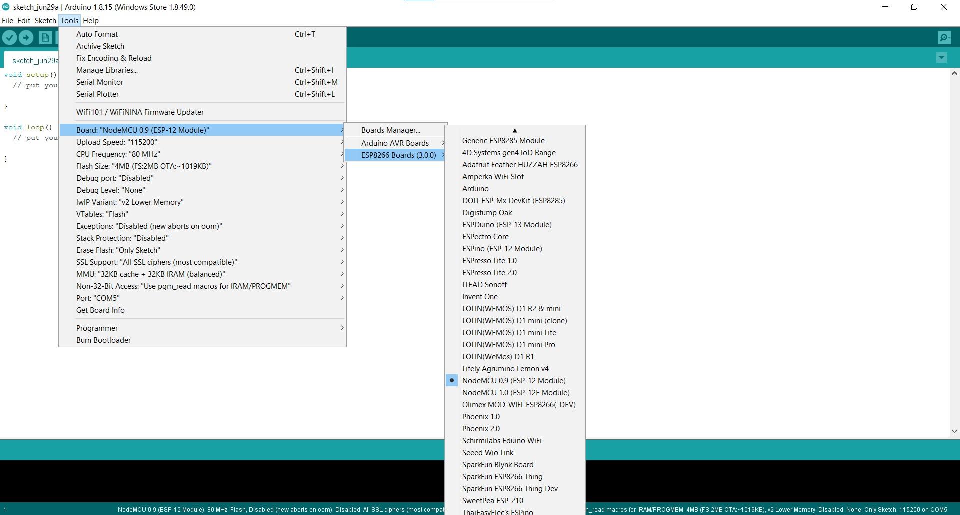Expand the Port "COM5" submenu

[x=202, y=298]
